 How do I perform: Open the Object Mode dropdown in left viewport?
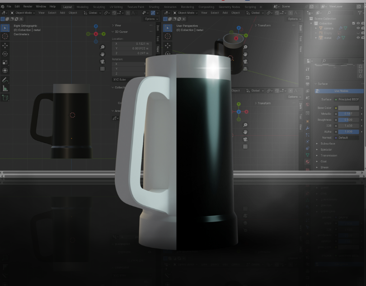point(23,13)
